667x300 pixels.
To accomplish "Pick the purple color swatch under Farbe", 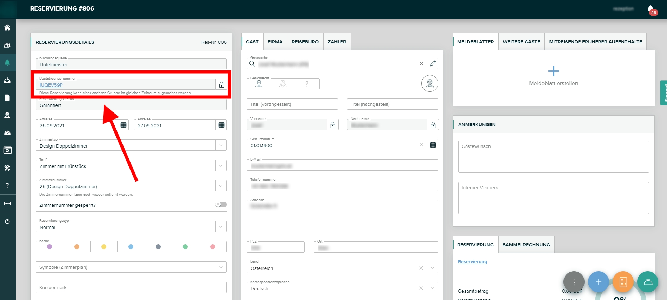I will click(49, 247).
